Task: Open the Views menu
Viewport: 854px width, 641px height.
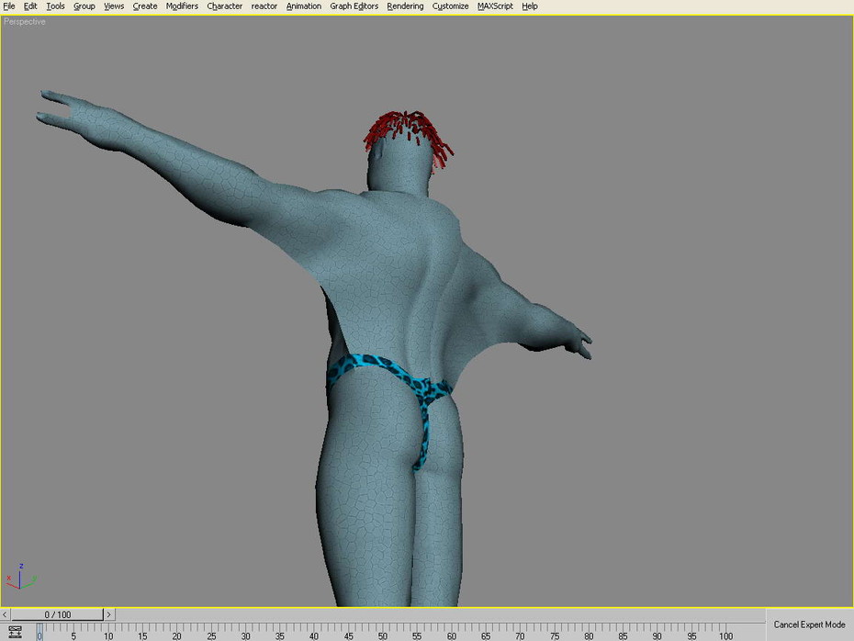Action: [x=114, y=6]
